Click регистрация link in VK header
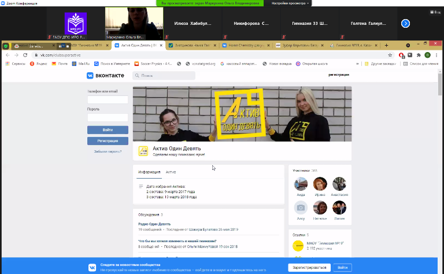This screenshot has width=444, height=274. point(339,75)
